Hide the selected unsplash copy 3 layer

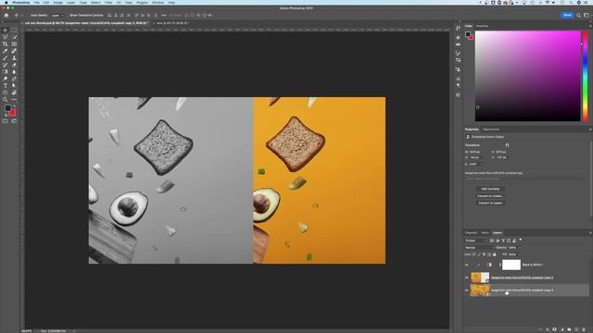point(467,290)
